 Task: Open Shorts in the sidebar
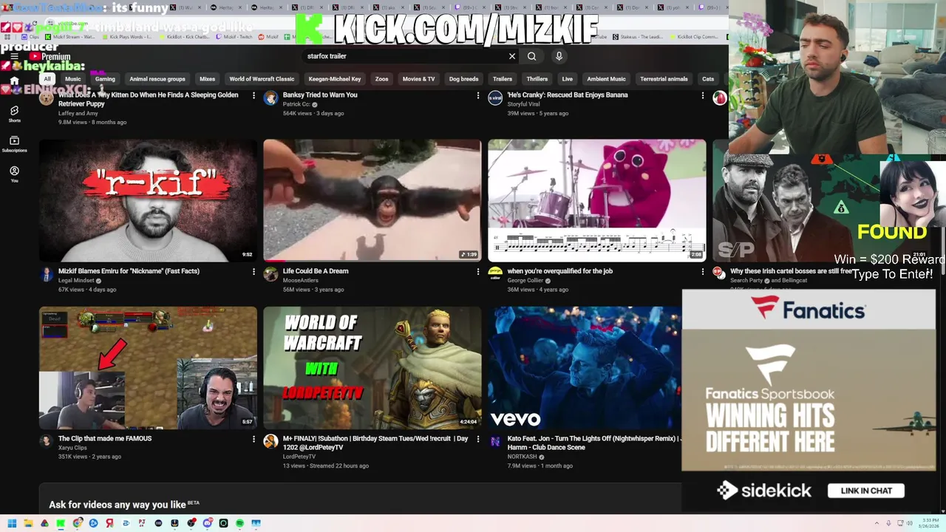14,113
